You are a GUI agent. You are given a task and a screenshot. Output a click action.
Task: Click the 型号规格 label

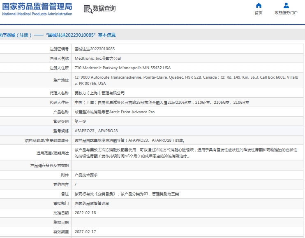pos(61,131)
